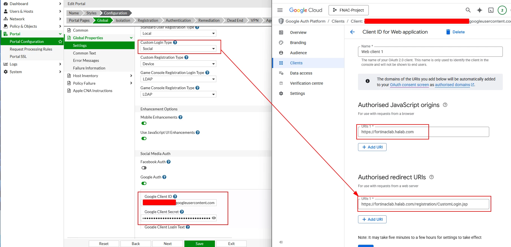The image size is (511, 247).
Task: Switch to the Remediation tab
Action: click(x=209, y=20)
